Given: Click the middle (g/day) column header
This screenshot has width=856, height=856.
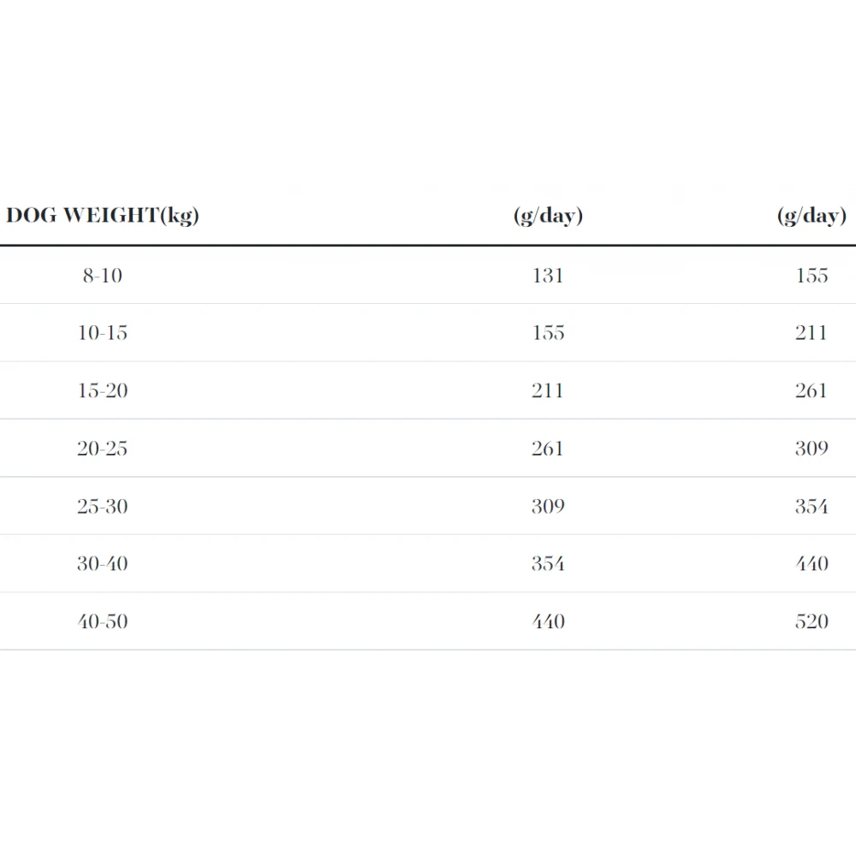Looking at the screenshot, I should (x=548, y=215).
